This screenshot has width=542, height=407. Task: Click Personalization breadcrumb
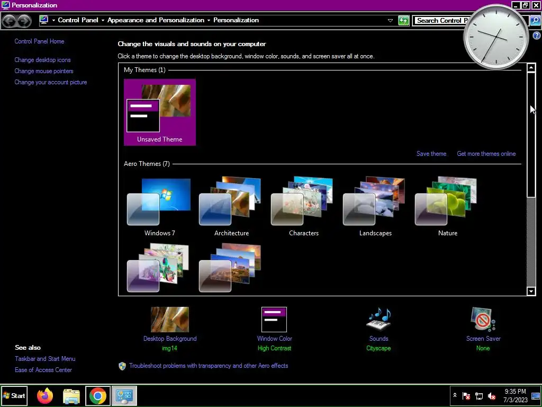coord(236,20)
